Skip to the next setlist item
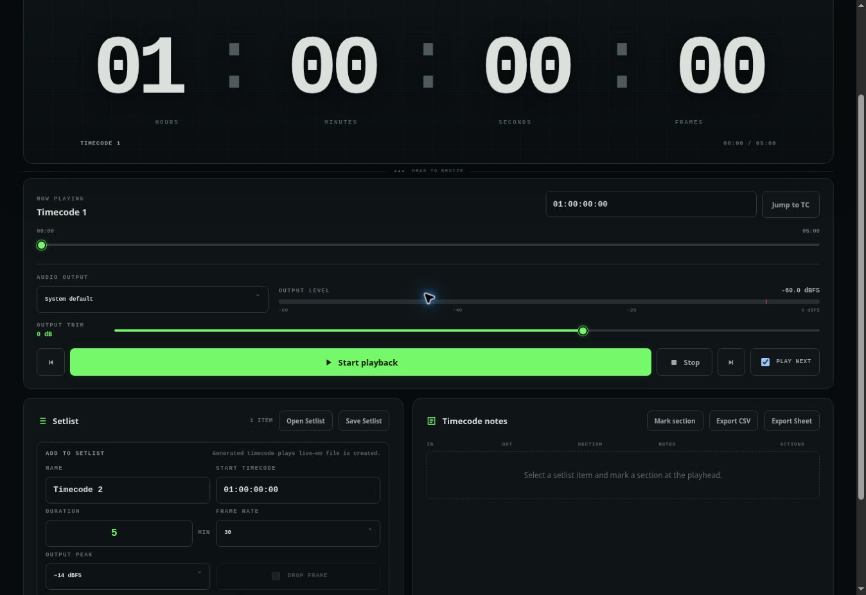 tap(731, 362)
